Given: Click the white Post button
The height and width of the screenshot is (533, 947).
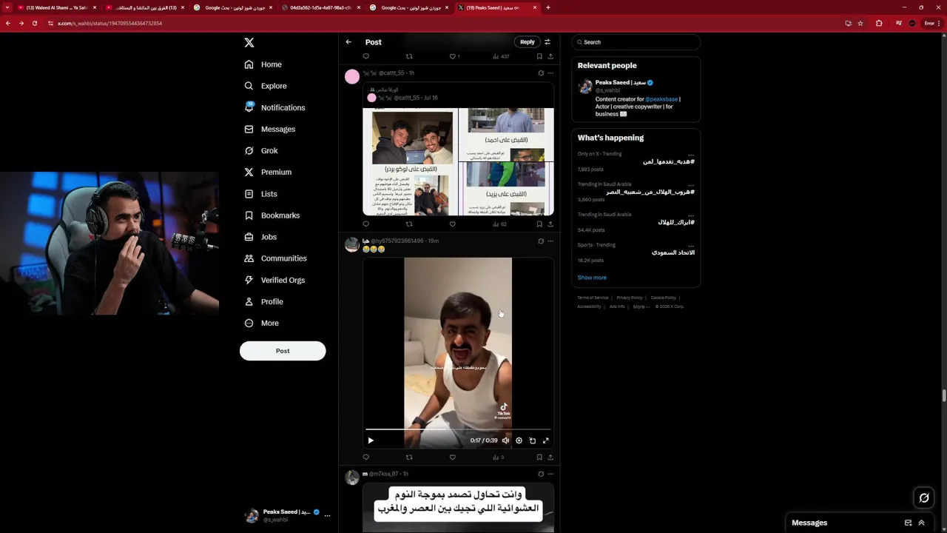Looking at the screenshot, I should click(283, 351).
